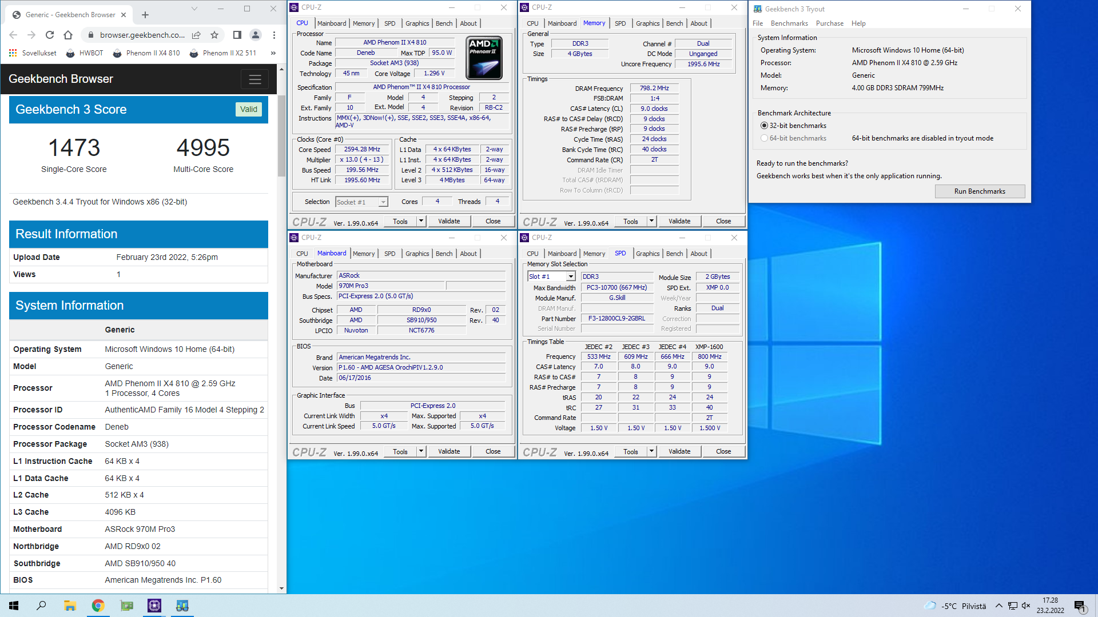Open the green chip app in taskbar
The width and height of the screenshot is (1098, 617).
(126, 606)
